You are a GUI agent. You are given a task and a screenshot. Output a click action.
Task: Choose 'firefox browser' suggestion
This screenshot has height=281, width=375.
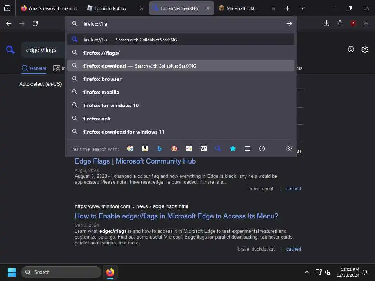[x=181, y=79]
